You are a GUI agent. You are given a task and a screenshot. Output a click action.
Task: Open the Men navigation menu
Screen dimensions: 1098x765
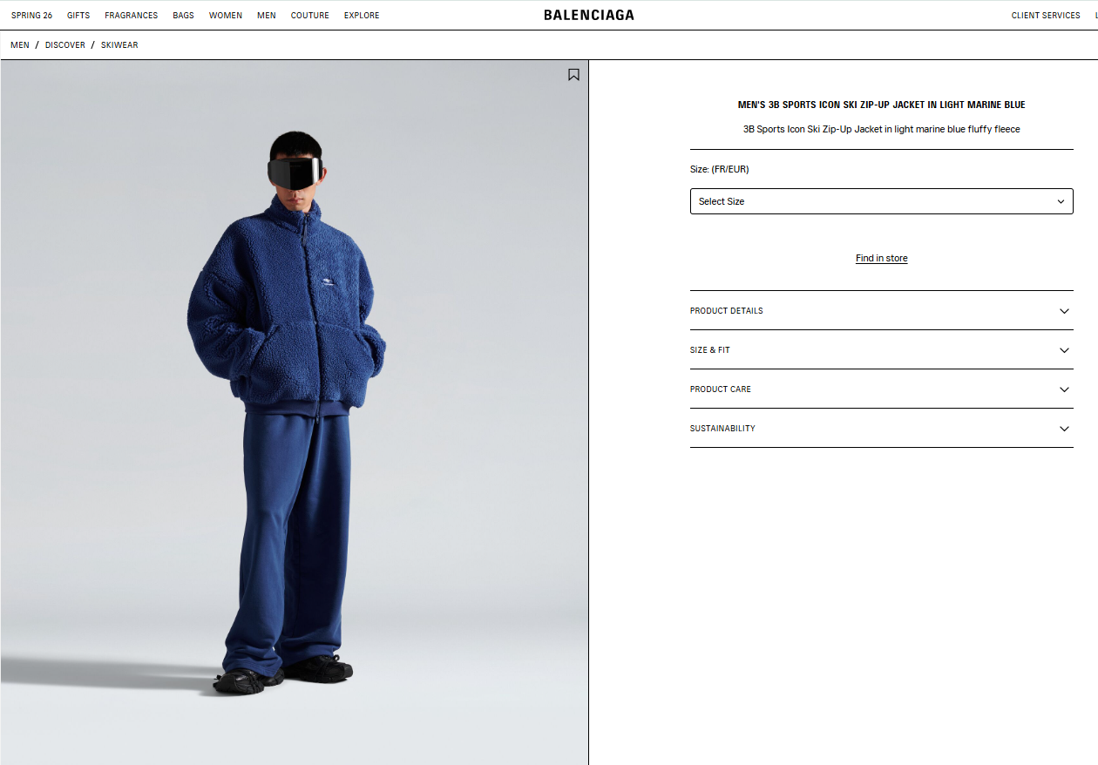[x=267, y=16]
